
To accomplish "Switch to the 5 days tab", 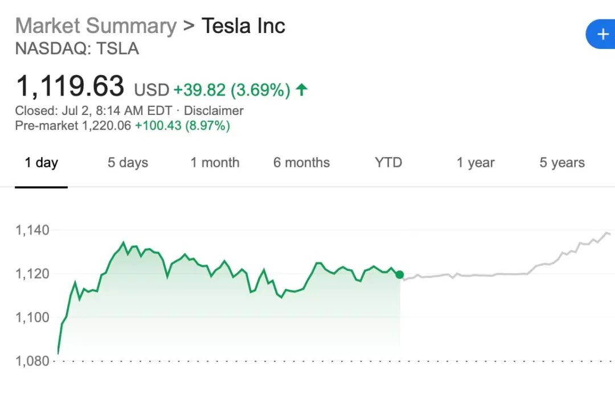I will click(x=128, y=163).
